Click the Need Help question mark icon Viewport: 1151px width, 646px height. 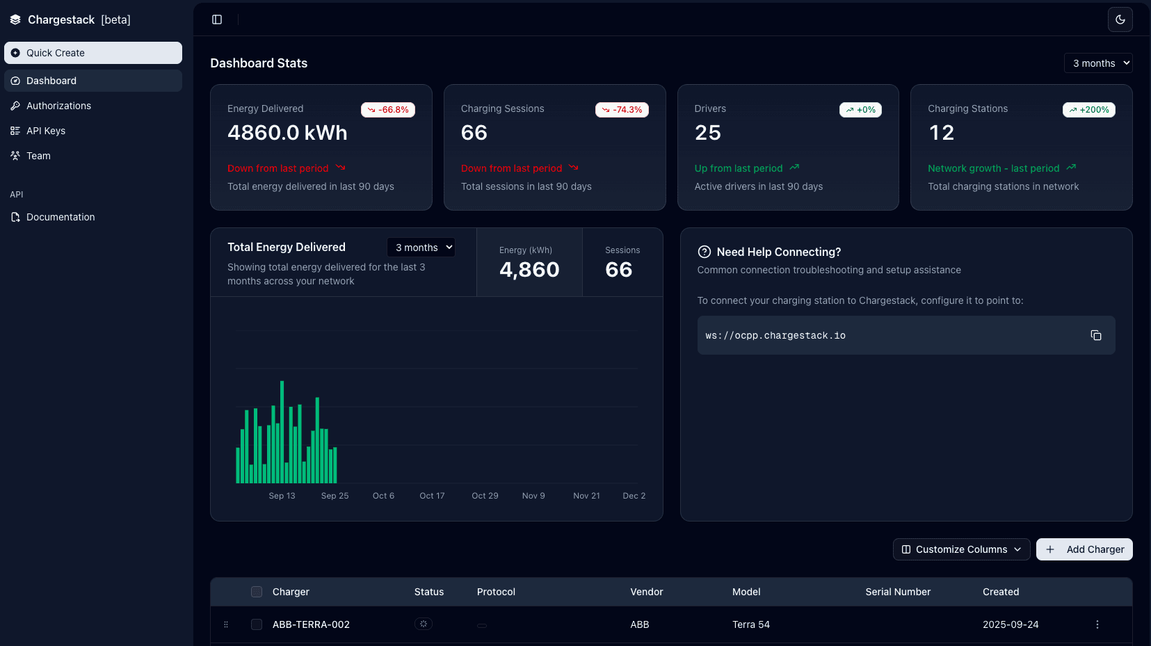point(704,252)
